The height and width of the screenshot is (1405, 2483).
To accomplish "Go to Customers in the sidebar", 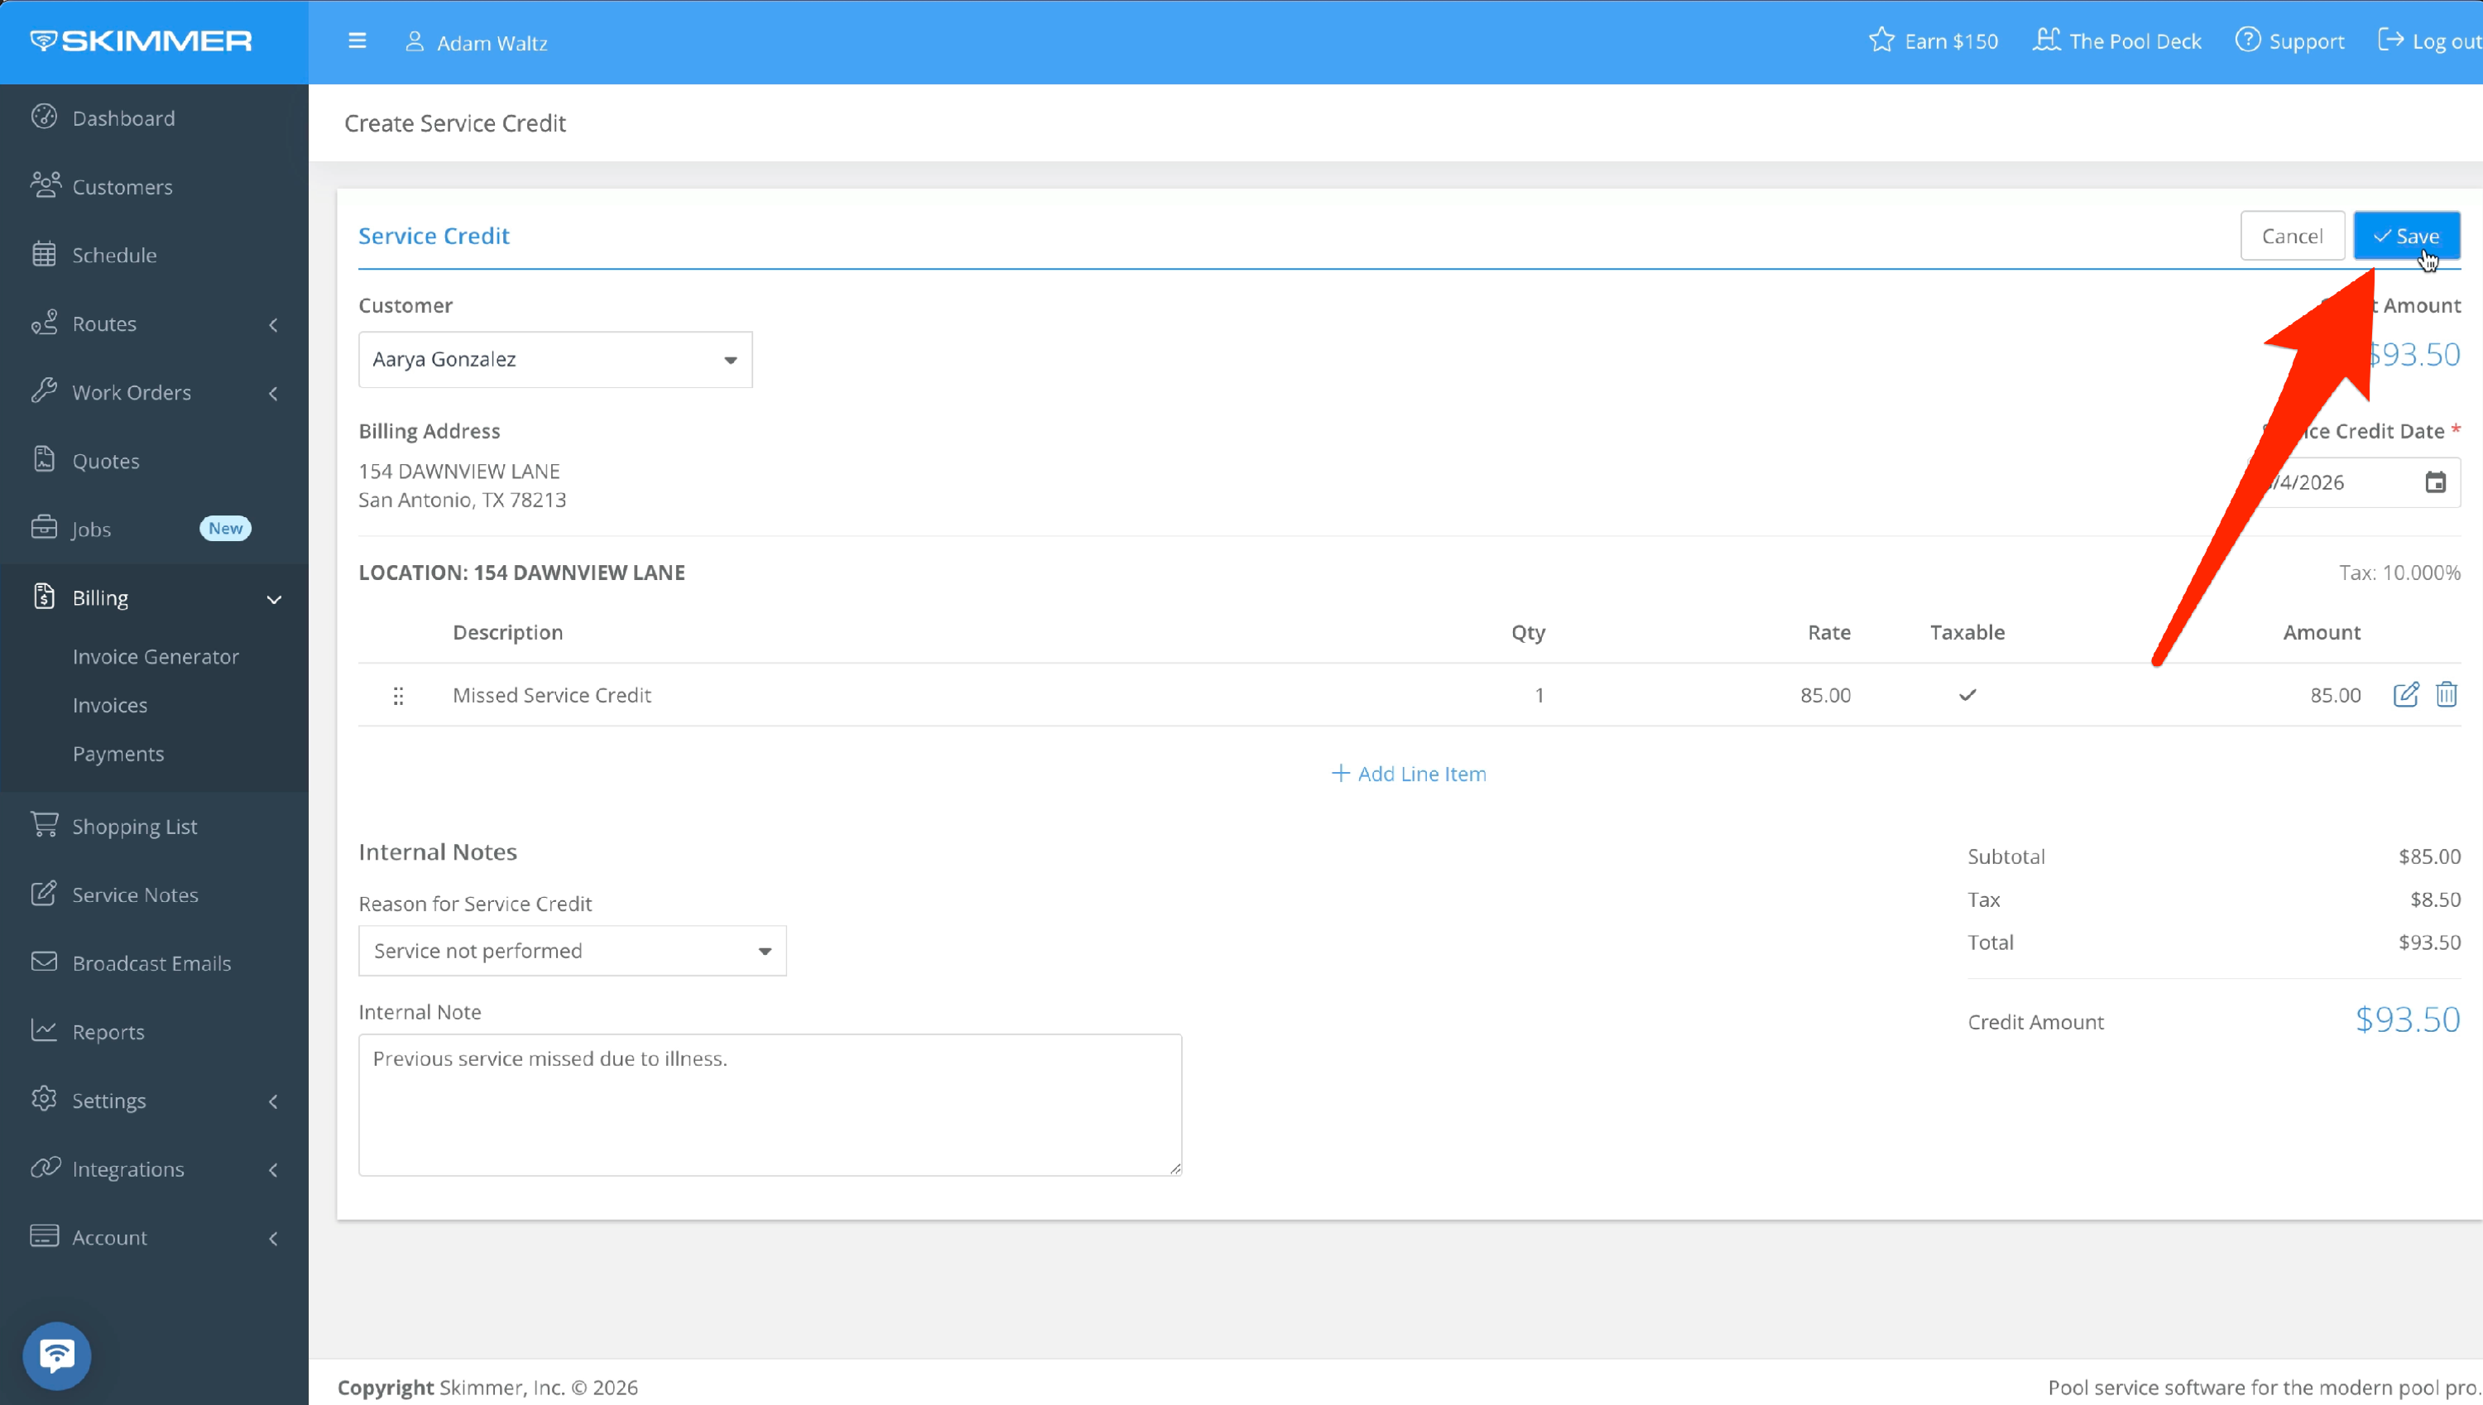I will 122,186.
